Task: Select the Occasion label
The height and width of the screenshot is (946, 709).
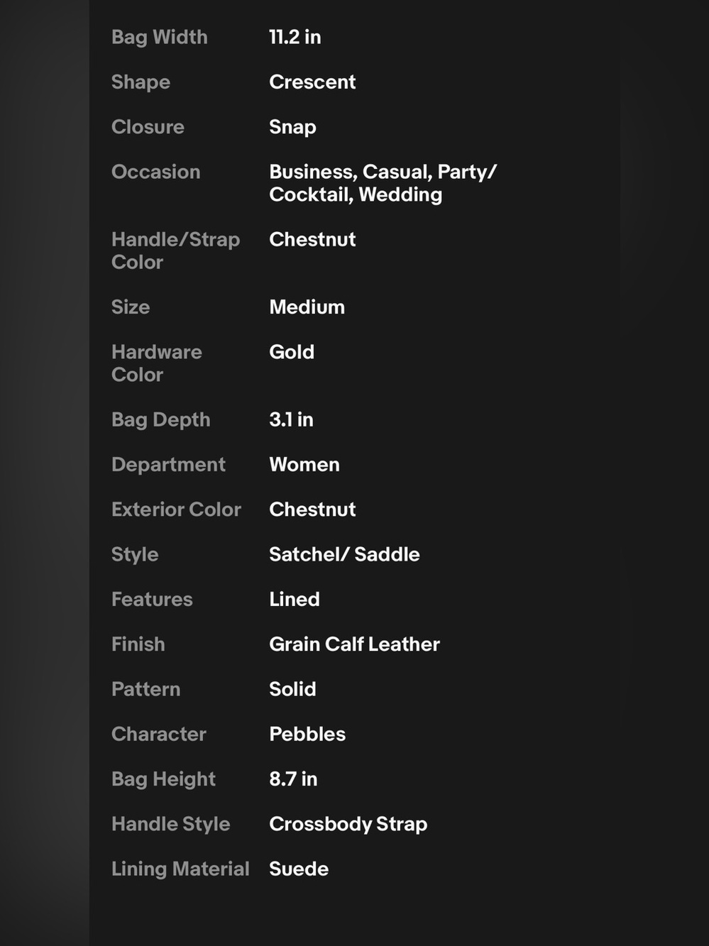Action: pyautogui.click(x=156, y=172)
